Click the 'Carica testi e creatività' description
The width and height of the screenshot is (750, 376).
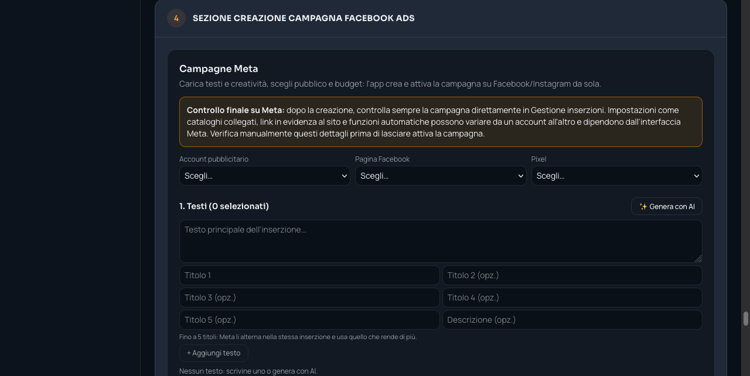(390, 84)
